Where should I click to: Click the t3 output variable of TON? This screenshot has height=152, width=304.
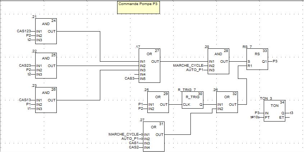pos(292,113)
